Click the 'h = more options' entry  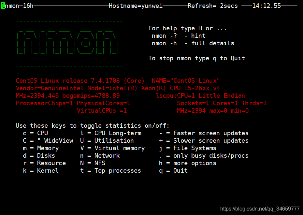click(x=188, y=163)
